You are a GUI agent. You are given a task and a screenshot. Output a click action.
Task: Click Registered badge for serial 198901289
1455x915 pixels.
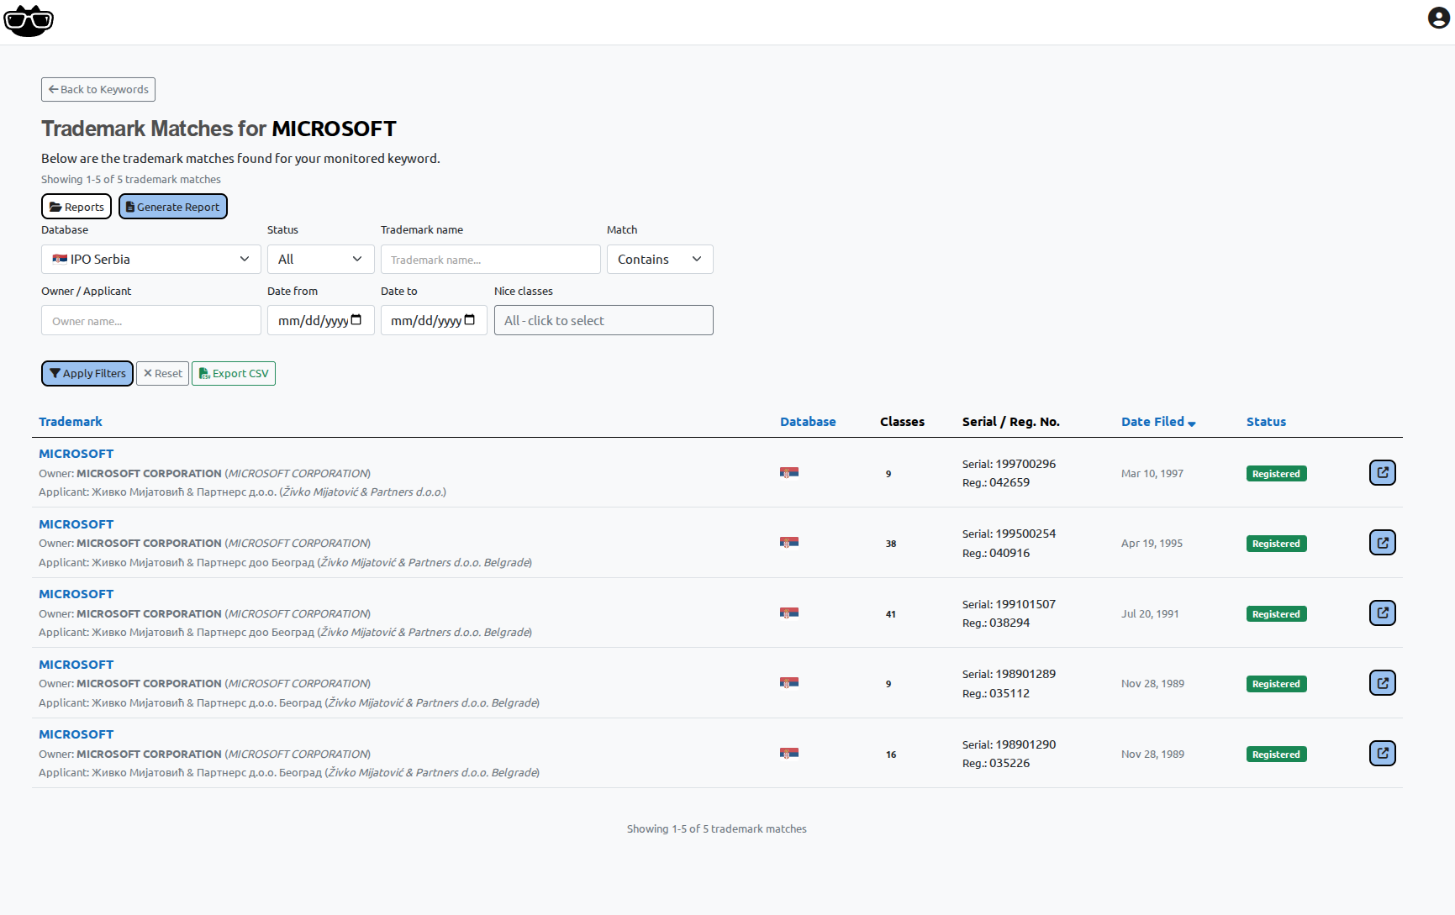1276,684
